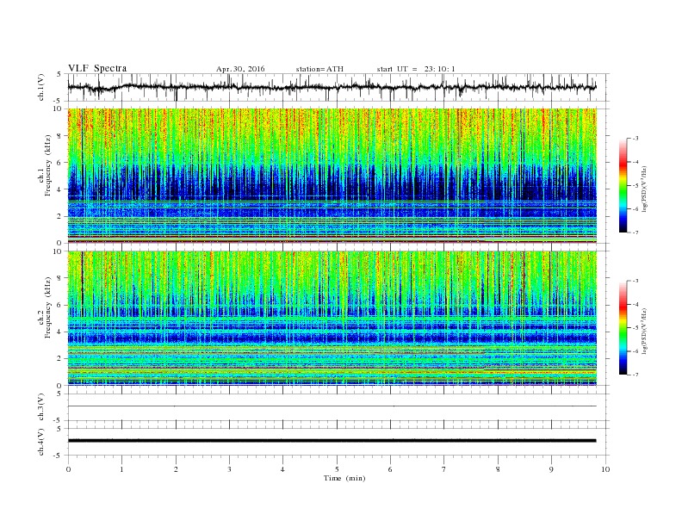Click the ch.2 color bar "-4" tick label
The height and width of the screenshot is (527, 682).
coord(635,304)
